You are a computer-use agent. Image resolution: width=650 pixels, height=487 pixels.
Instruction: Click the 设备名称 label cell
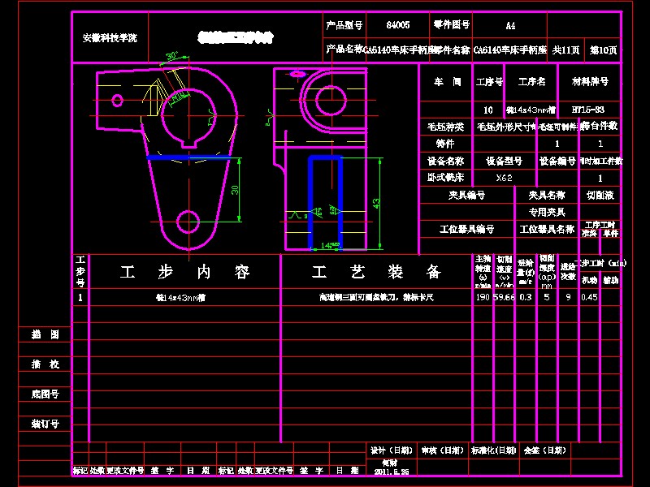click(x=445, y=161)
